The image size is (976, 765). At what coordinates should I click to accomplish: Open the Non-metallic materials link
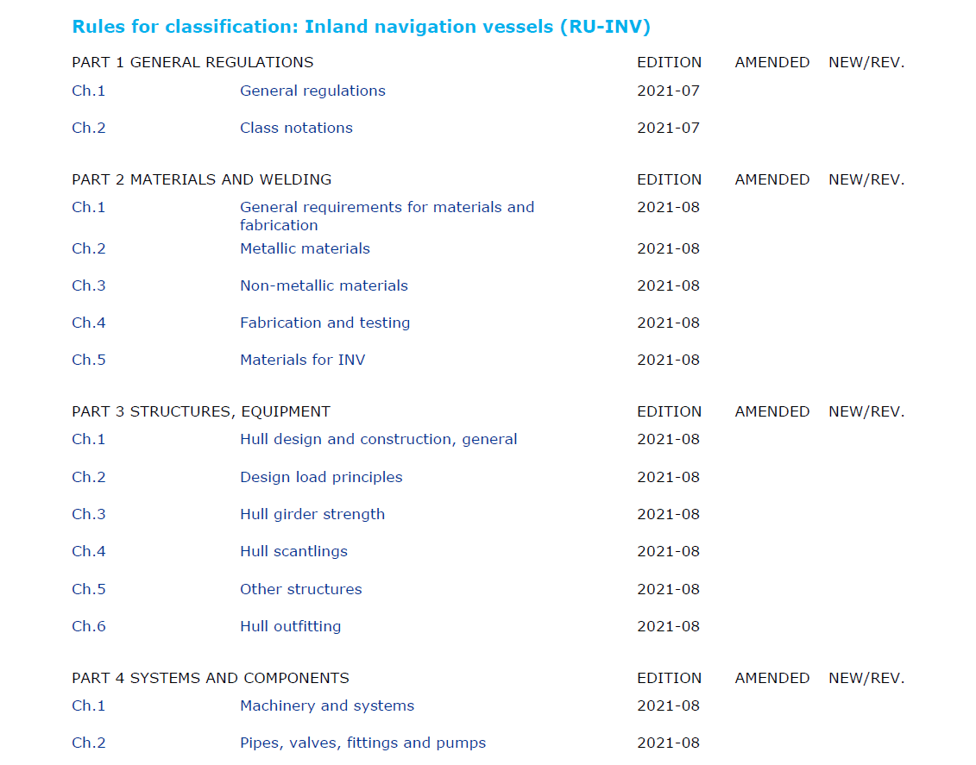324,285
